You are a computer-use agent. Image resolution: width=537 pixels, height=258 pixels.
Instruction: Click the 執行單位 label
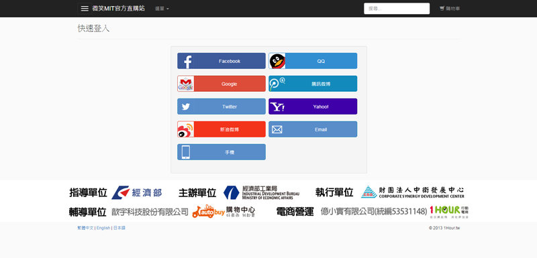334,192
